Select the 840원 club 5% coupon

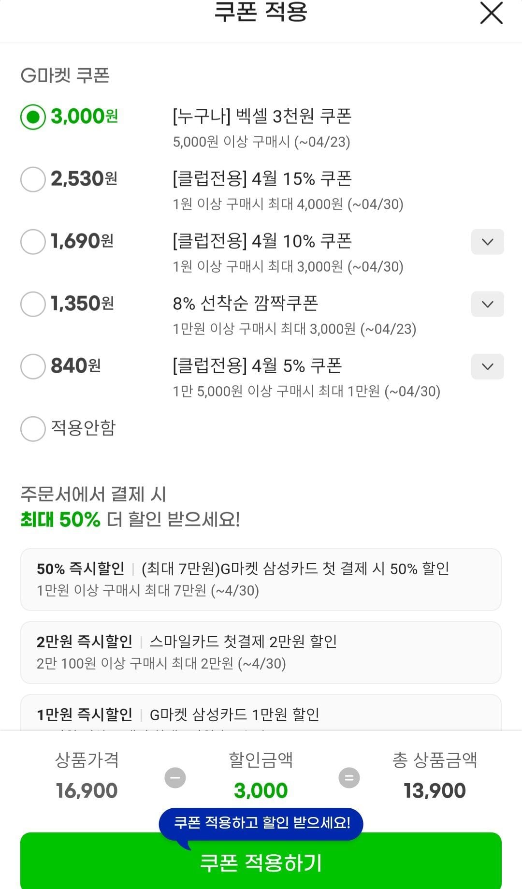(33, 366)
